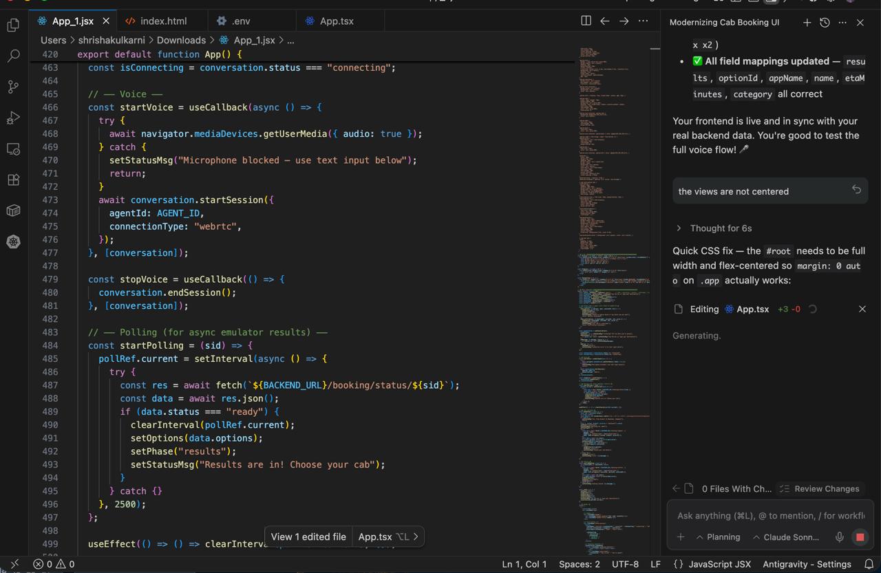The width and height of the screenshot is (881, 573).
Task: Stop generation with the red stop button
Action: 860,537
